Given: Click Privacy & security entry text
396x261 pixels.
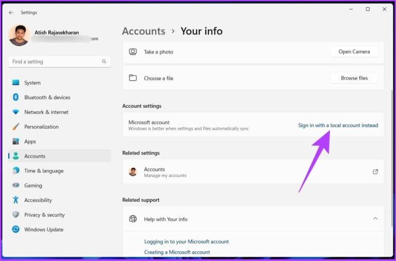Looking at the screenshot, I should (x=44, y=215).
